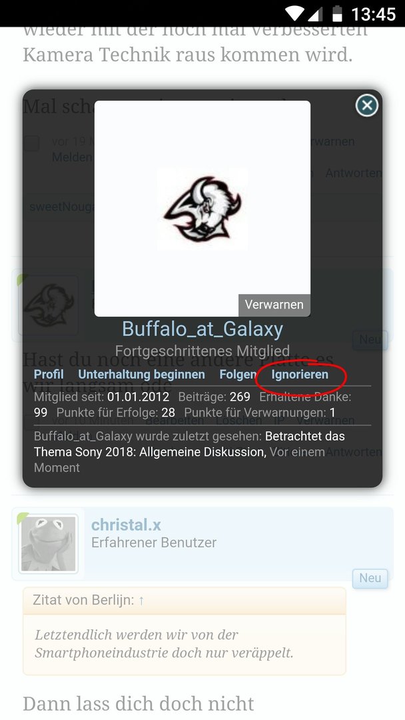The image size is (405, 720).
Task: Close the user profile popup
Action: [367, 105]
